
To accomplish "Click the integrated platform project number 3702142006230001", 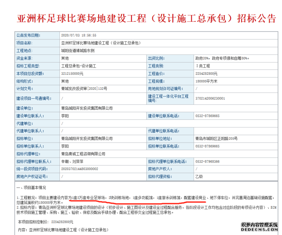I will 210,98.
